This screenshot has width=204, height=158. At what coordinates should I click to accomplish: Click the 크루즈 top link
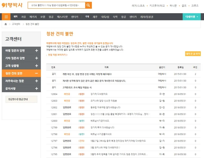point(195,6)
